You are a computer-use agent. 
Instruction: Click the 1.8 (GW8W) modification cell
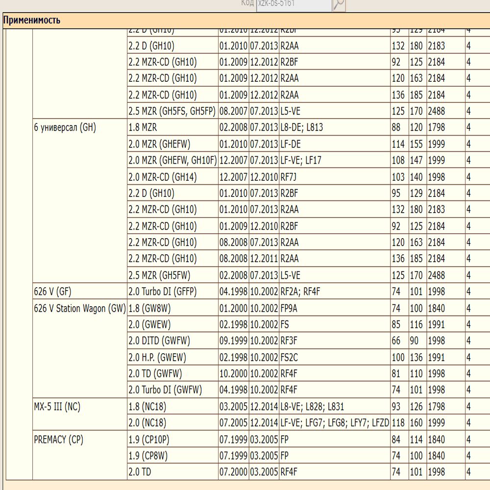point(172,308)
